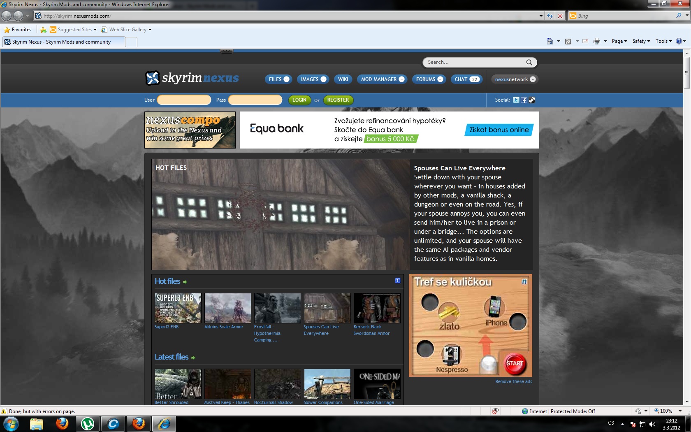
Task: Click the Remove these ads link
Action: pyautogui.click(x=513, y=381)
